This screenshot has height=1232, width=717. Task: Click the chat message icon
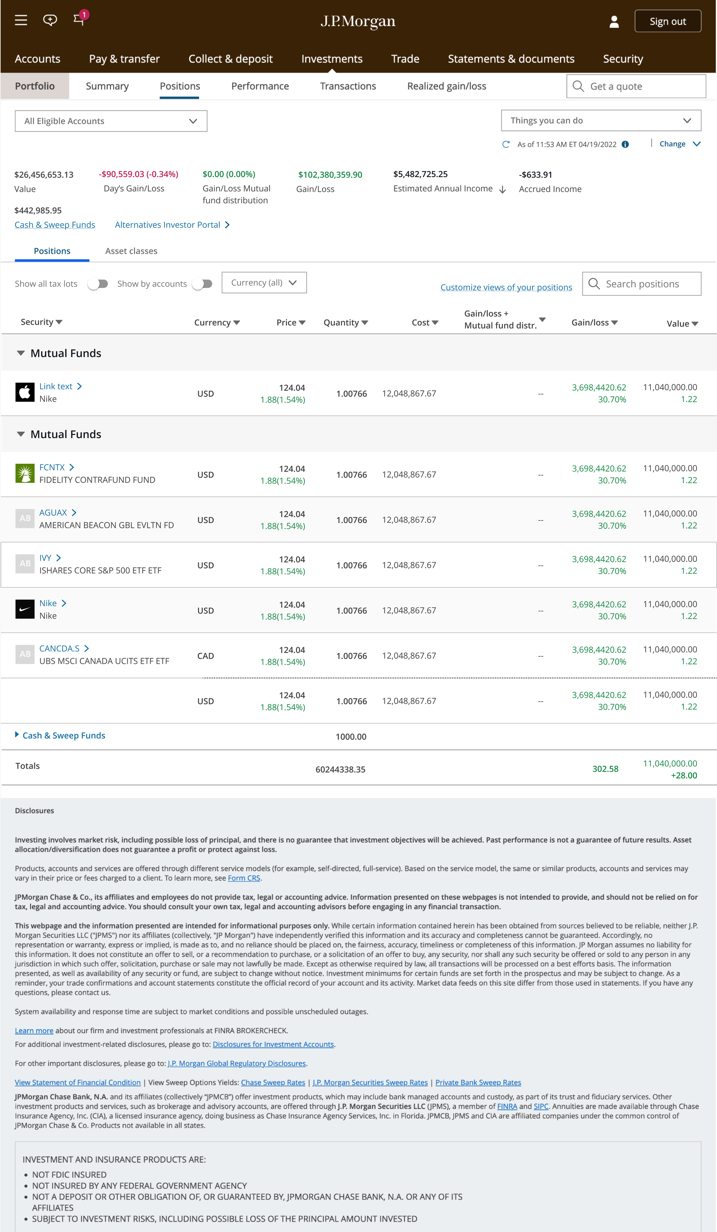tap(50, 20)
